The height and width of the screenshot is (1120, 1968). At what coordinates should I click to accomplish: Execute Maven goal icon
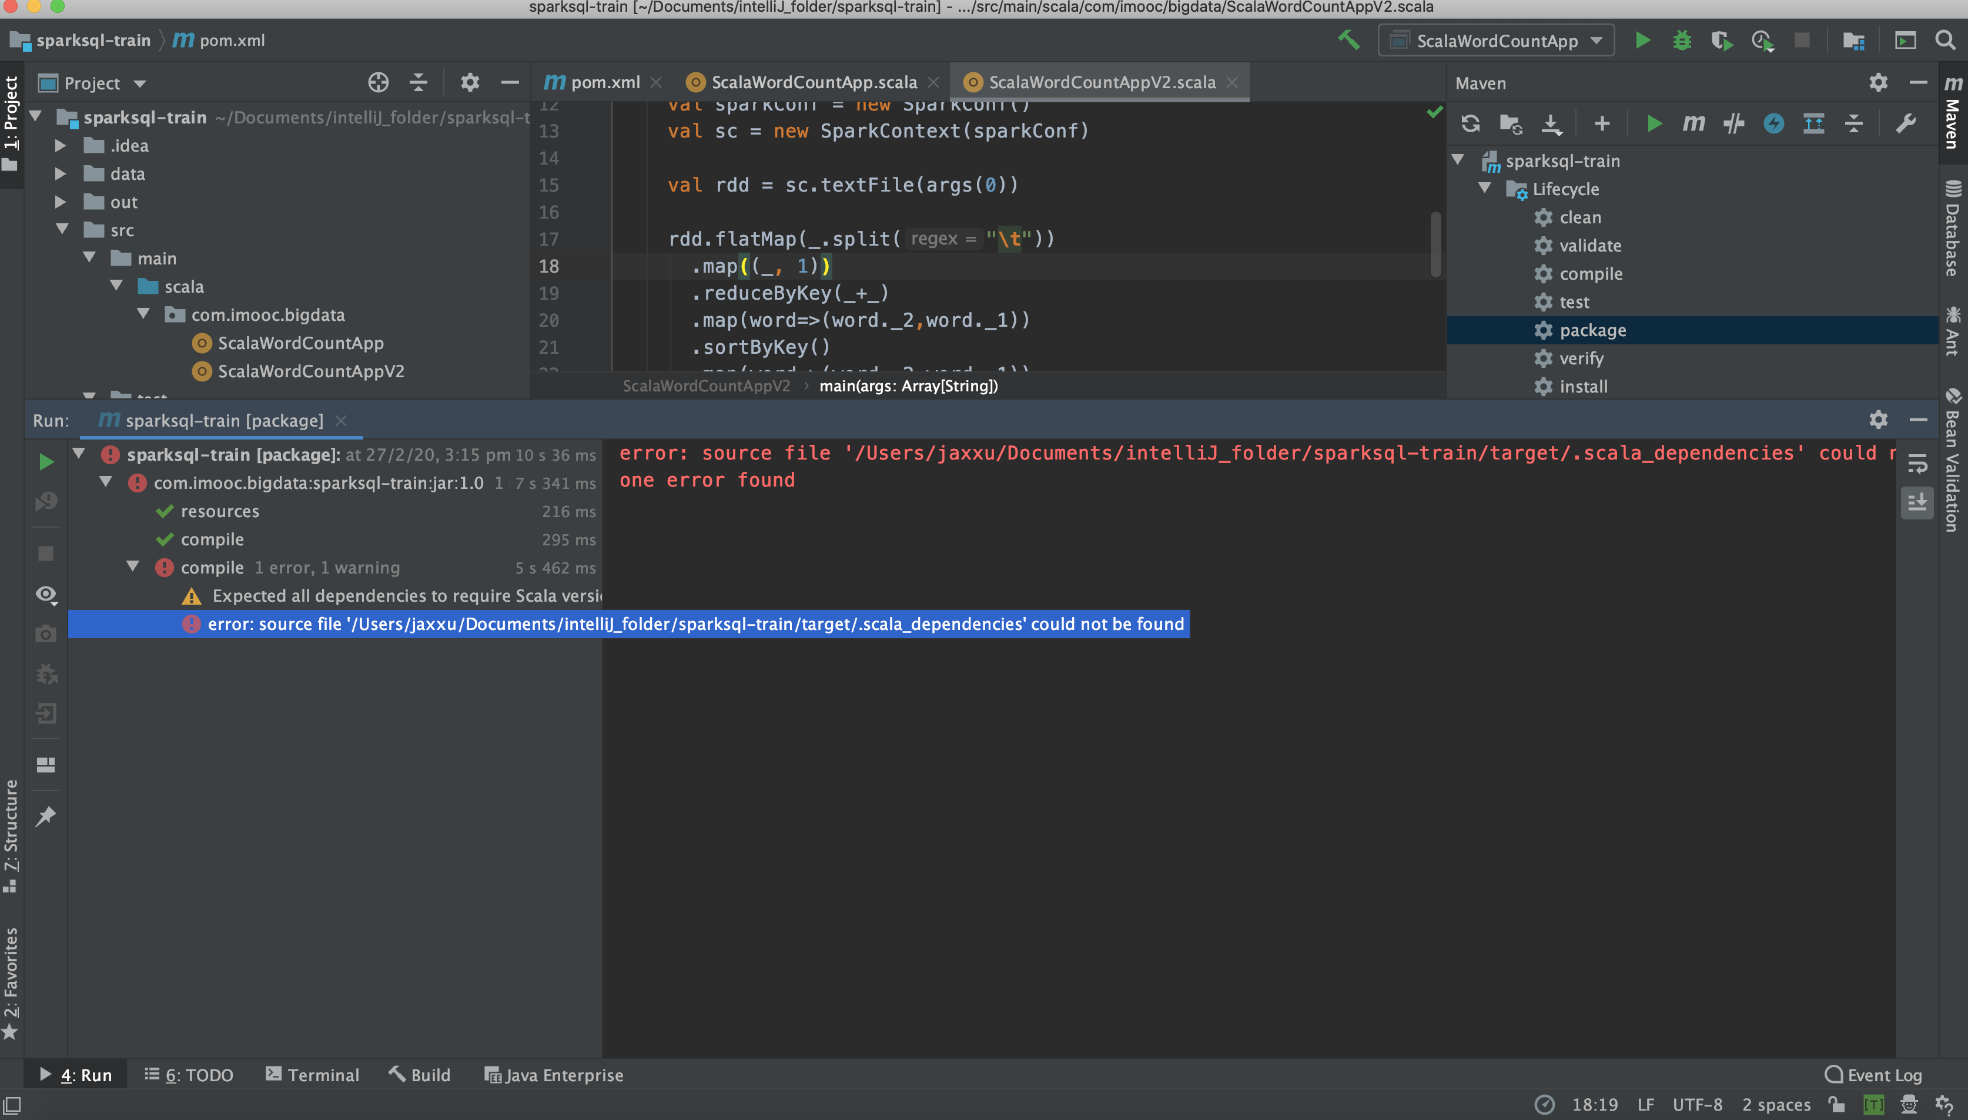[1693, 123]
